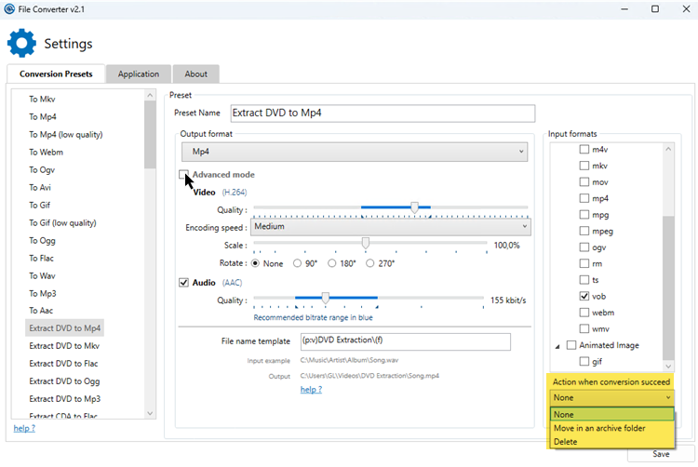Viewport: 698px width, 467px height.
Task: Uncheck the Audio (AAC) checkbox
Action: [184, 282]
